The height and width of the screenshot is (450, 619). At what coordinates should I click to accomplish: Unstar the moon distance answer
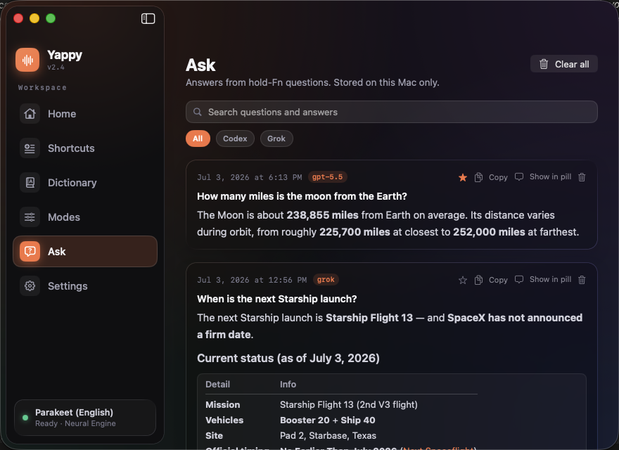click(463, 177)
